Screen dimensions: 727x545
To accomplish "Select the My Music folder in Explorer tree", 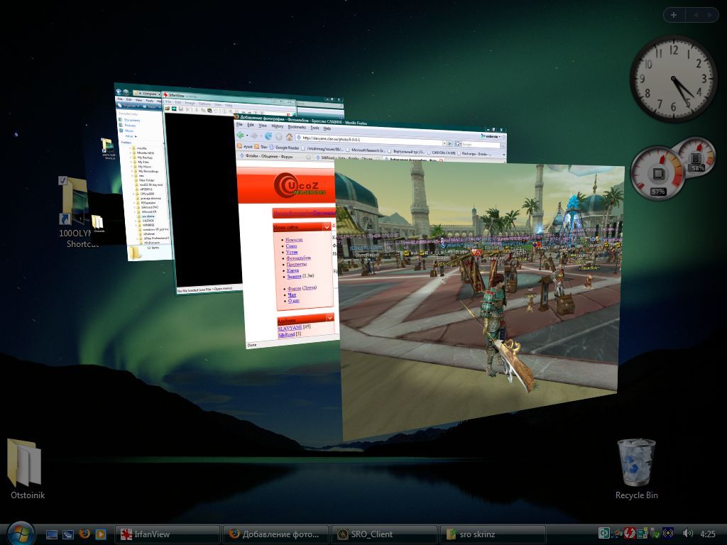I will click(145, 166).
